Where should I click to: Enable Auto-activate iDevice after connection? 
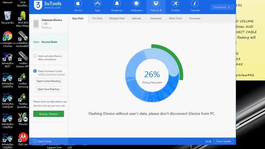pyautogui.click(x=35, y=56)
